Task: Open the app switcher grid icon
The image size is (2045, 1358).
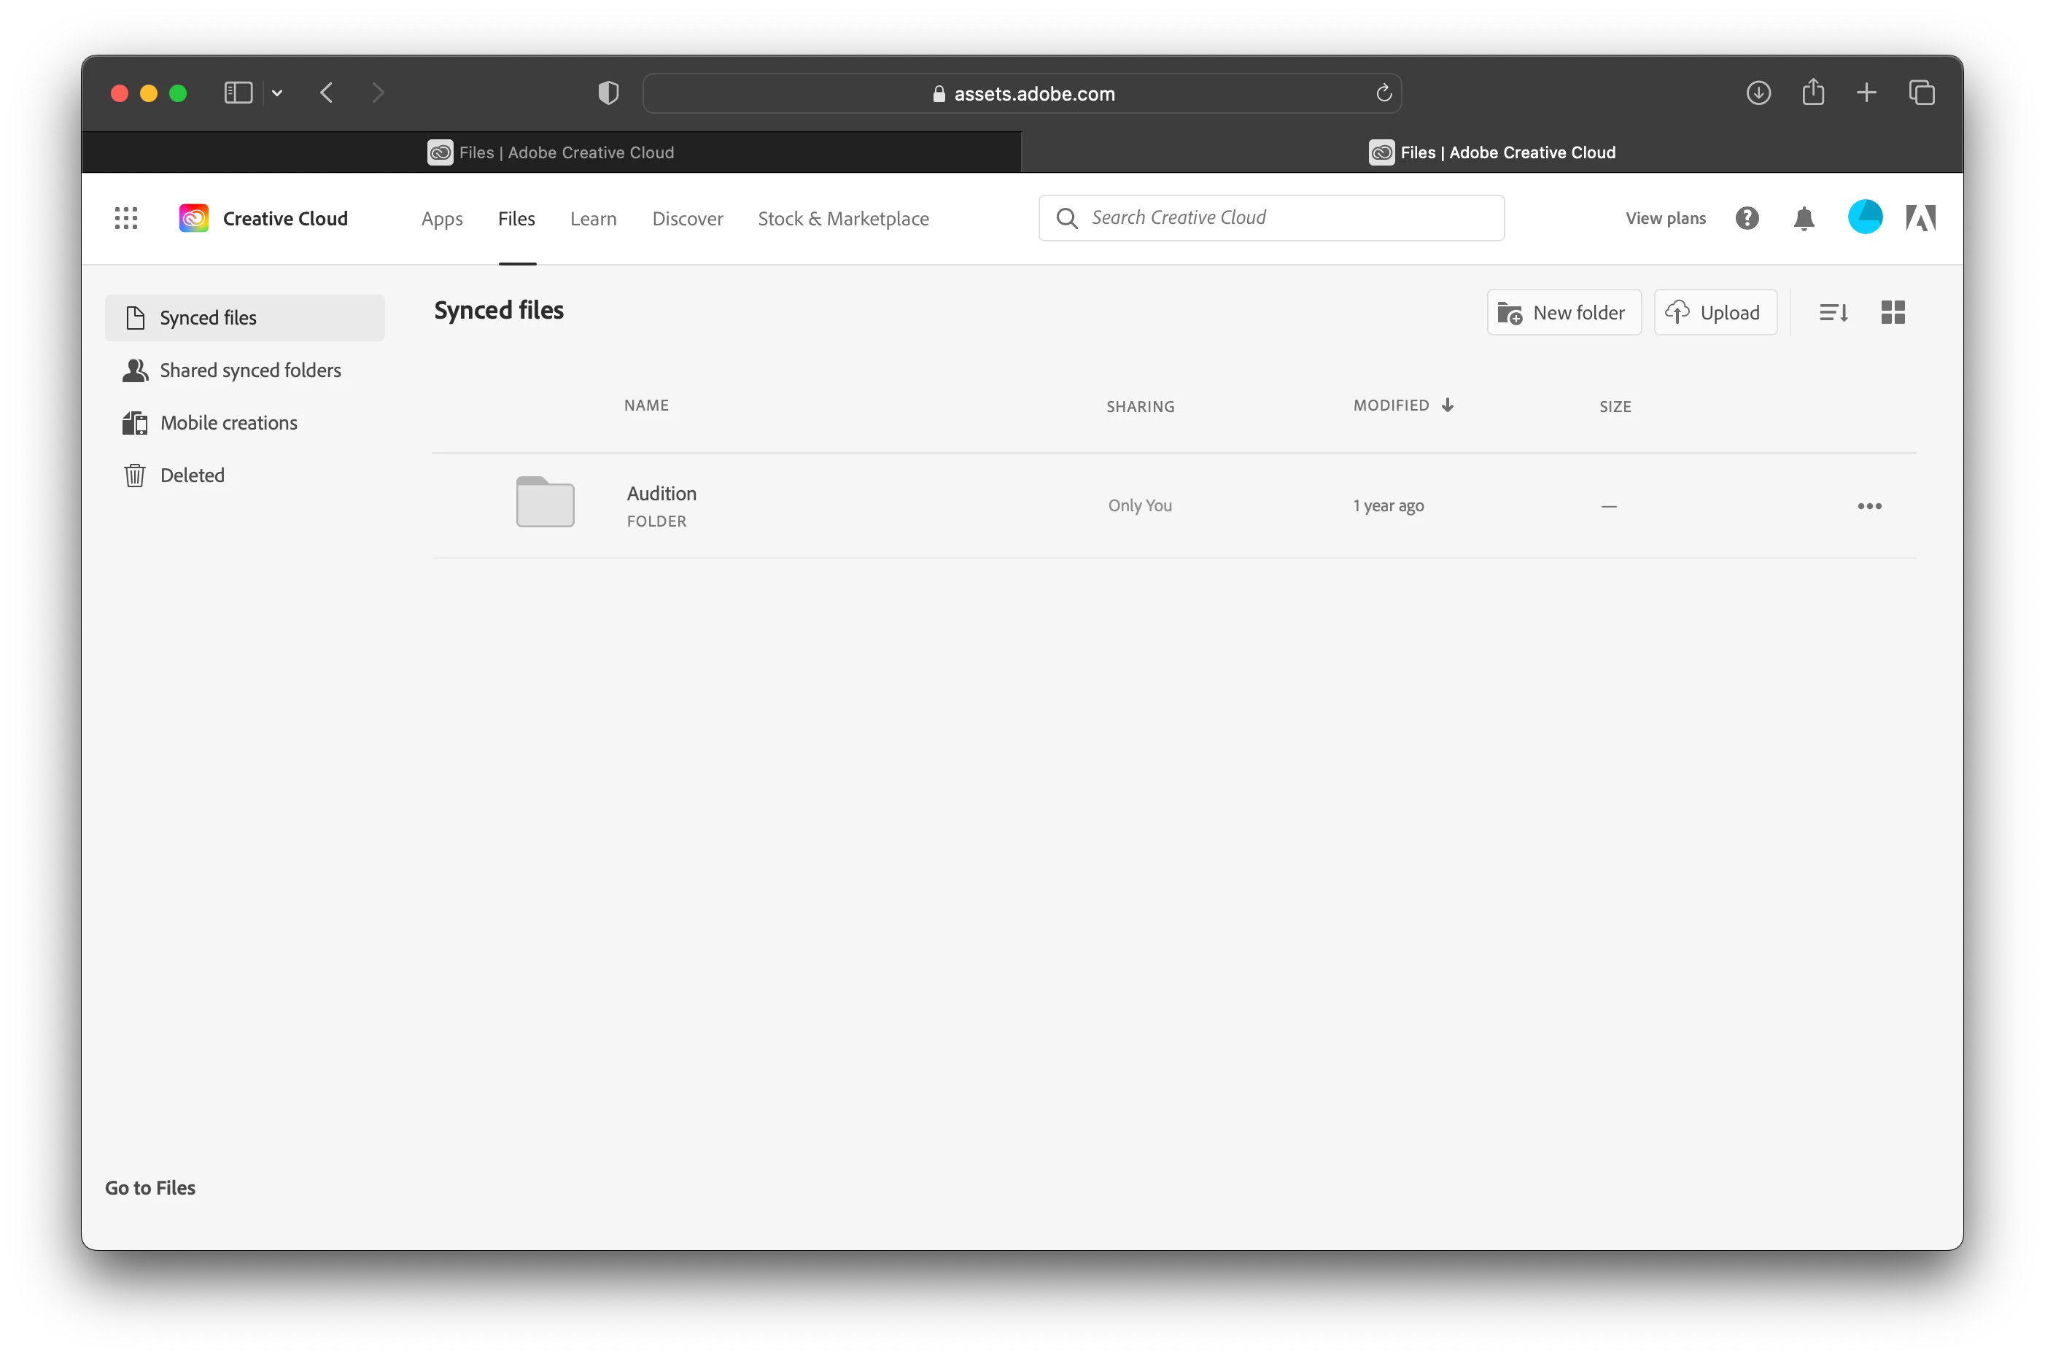Action: pyautogui.click(x=126, y=218)
